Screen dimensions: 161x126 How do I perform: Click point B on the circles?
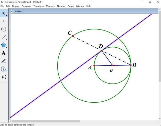pos(131,65)
